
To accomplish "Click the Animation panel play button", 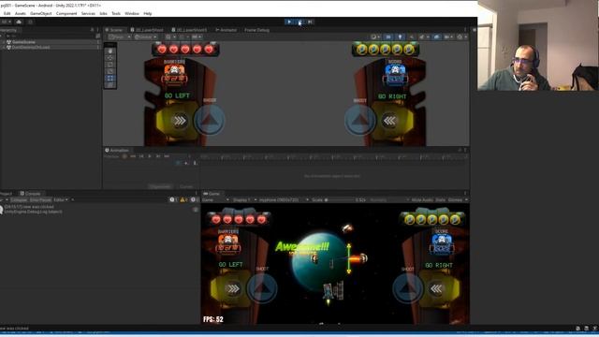I will click(150, 156).
